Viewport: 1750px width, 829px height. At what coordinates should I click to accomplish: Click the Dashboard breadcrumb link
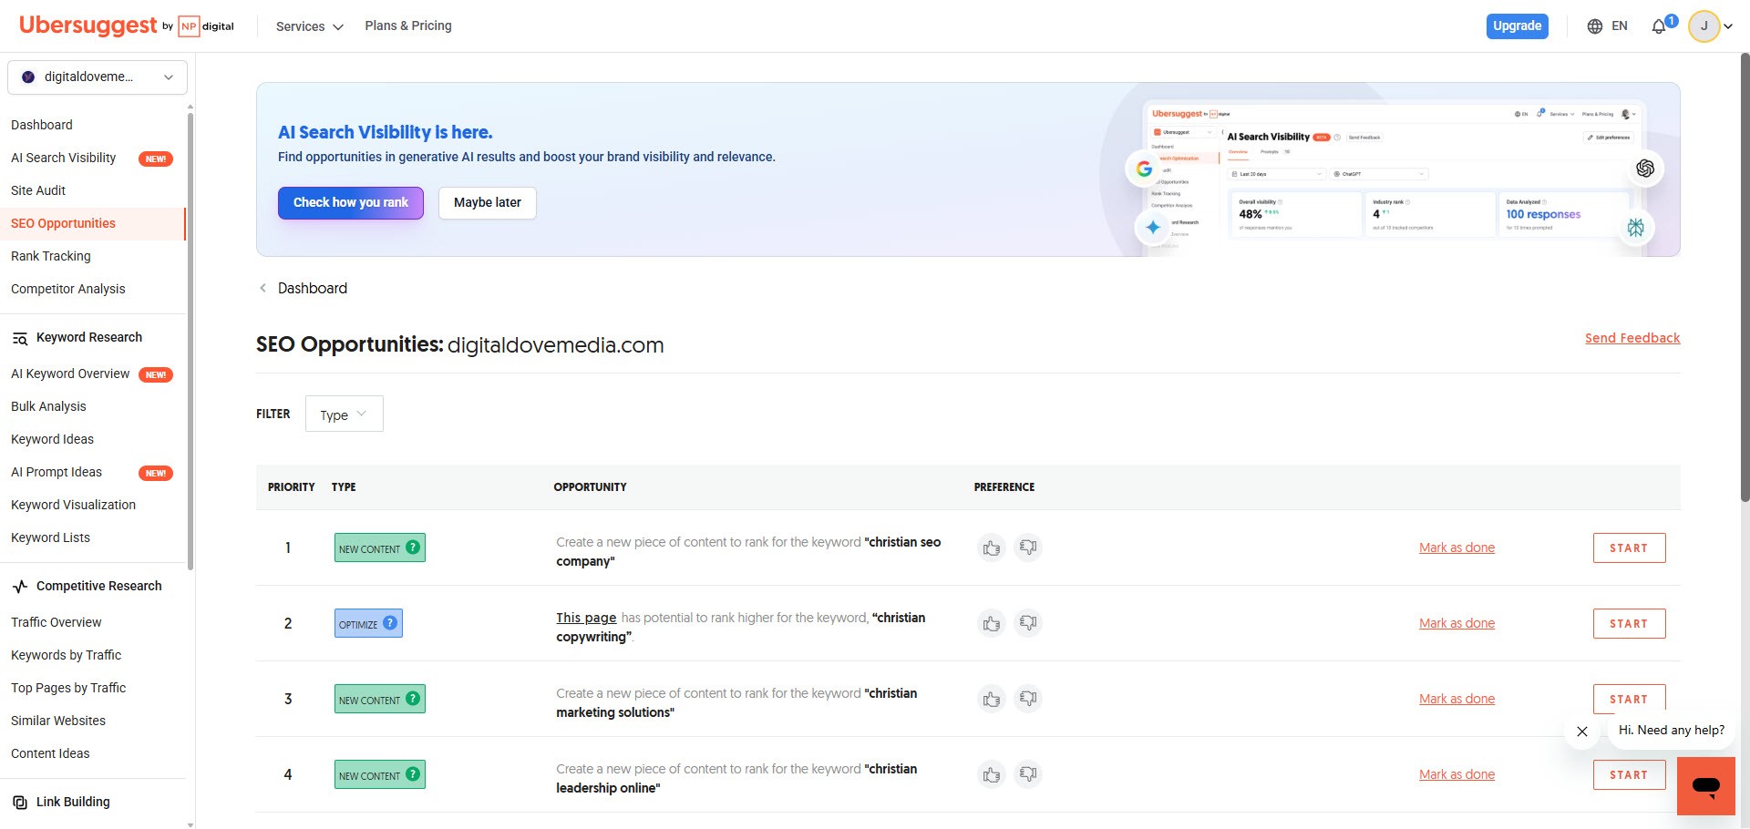[313, 288]
